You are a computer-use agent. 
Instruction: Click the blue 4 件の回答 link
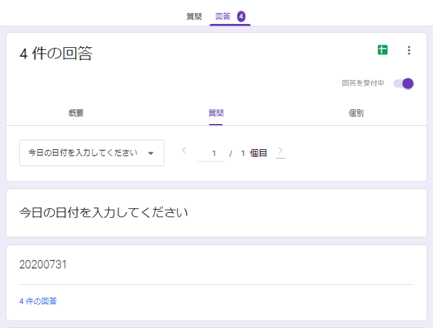38,302
